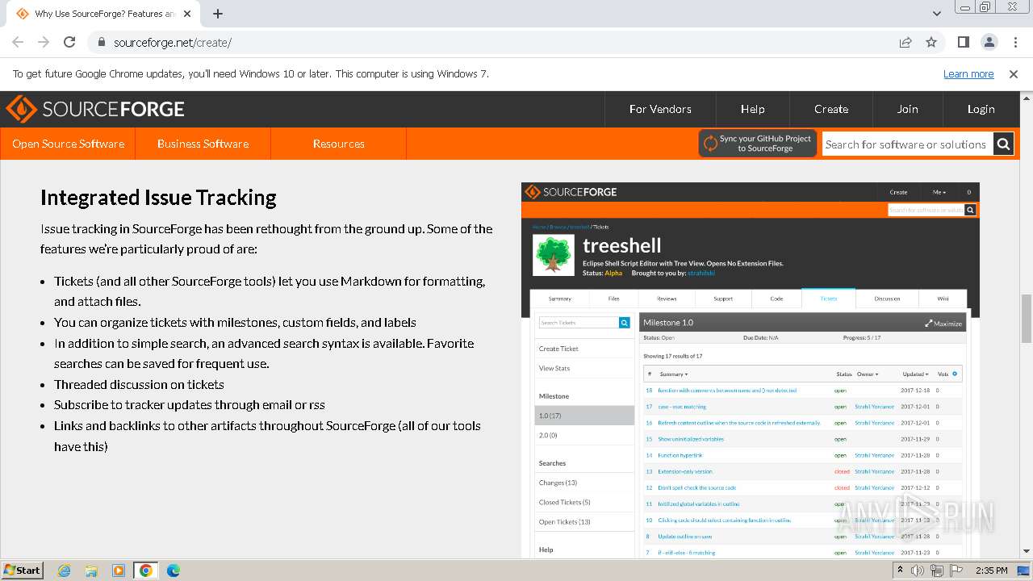This screenshot has width=1033, height=581.
Task: Expand the tab search chevron
Action: click(936, 14)
